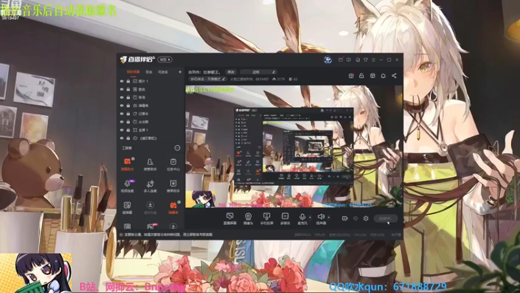Hide the 图片 1 layer with eye icon
Screen dimensions: 520x293
click(x=122, y=81)
